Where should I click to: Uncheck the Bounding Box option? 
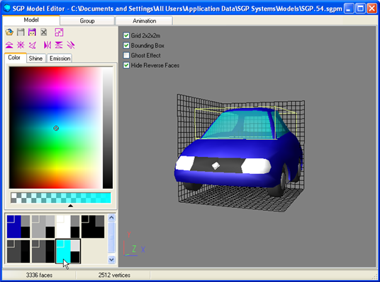coord(126,45)
